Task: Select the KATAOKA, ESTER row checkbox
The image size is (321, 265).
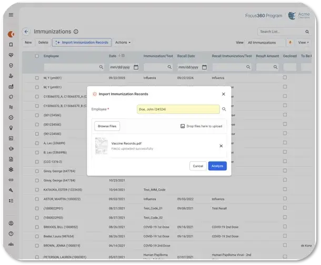Action: [x=37, y=190]
